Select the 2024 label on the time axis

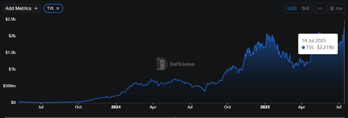coord(116,107)
